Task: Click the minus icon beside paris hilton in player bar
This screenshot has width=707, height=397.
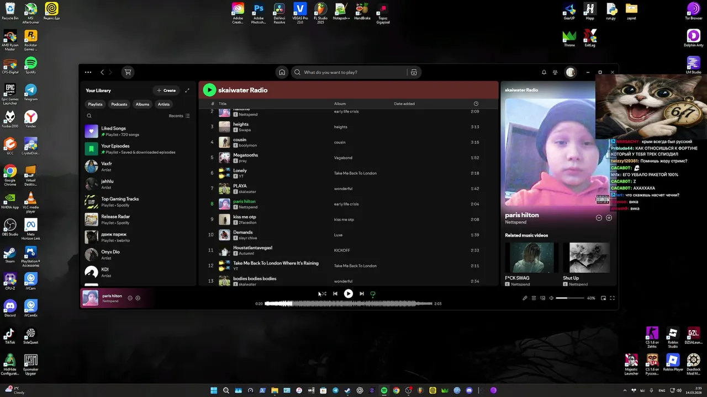Action: 130,298
